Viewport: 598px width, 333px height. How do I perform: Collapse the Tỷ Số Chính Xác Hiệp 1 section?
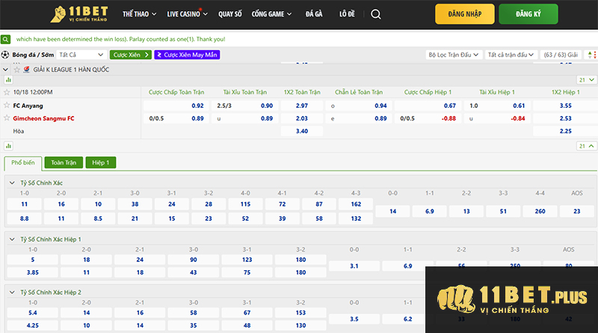pos(10,239)
